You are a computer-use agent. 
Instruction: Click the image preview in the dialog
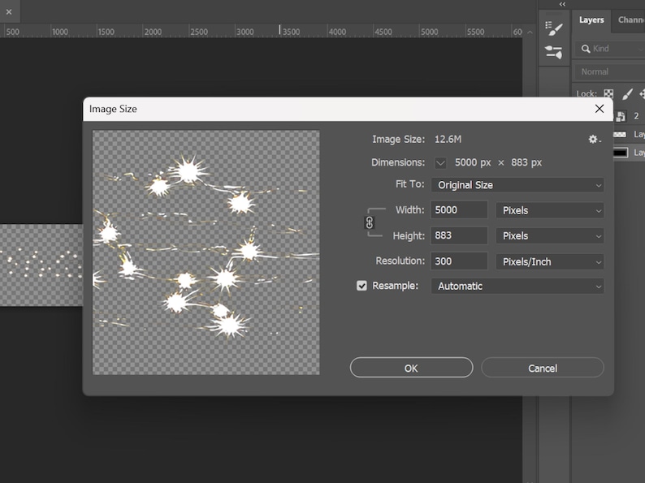[206, 252]
